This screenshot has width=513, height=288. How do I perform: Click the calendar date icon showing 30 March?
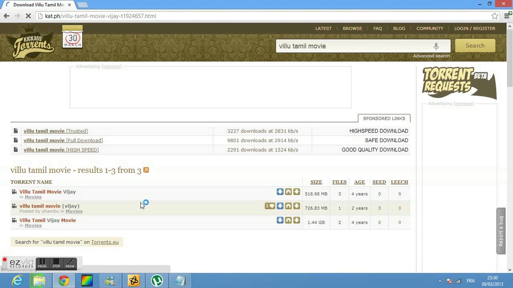pyautogui.click(x=73, y=37)
